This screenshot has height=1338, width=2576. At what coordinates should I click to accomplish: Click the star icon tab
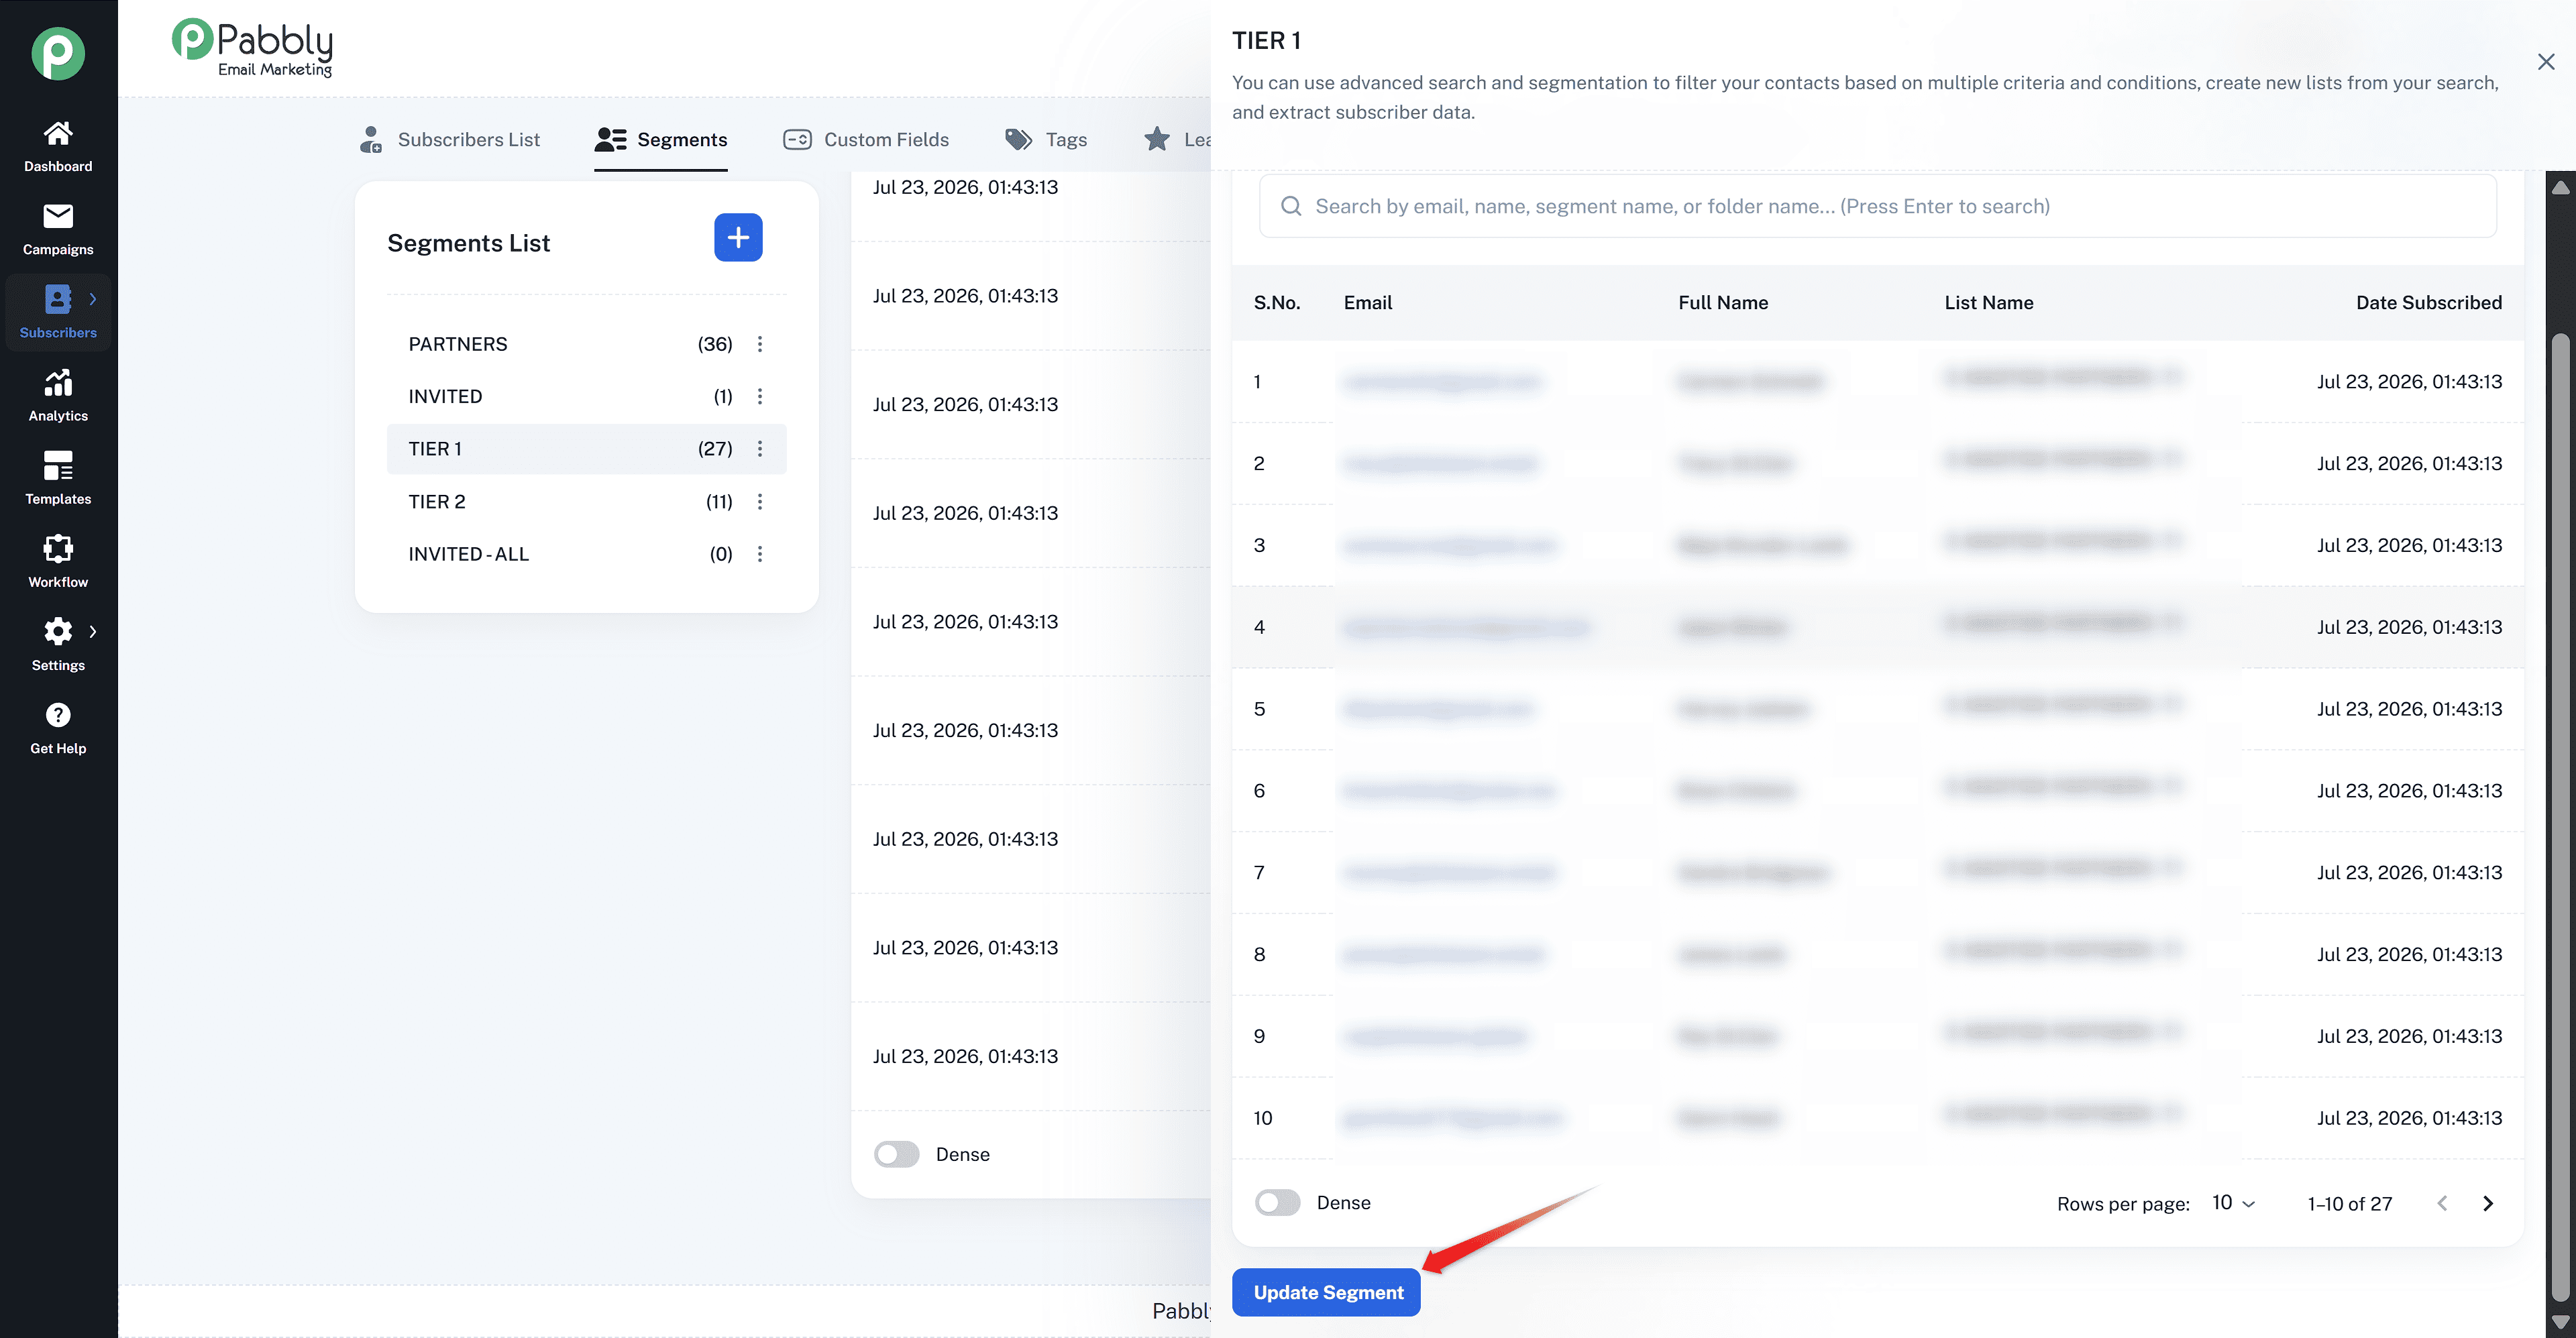tap(1157, 139)
